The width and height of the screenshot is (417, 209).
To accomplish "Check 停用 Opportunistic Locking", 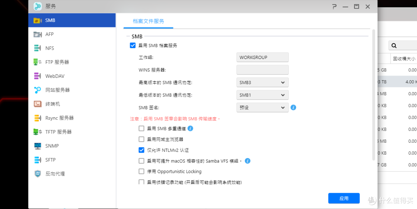I will pos(141,172).
